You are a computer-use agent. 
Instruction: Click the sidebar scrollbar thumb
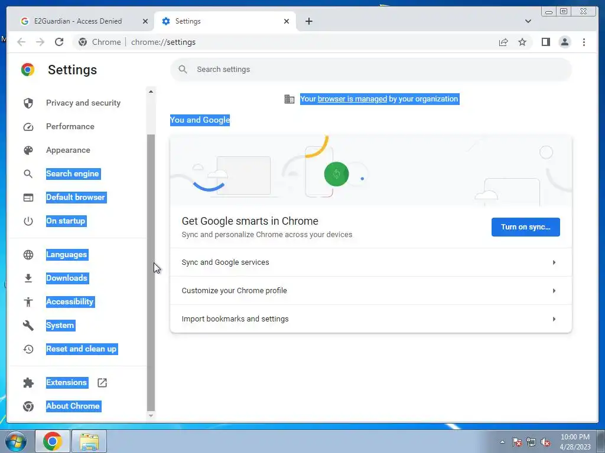pyautogui.click(x=151, y=273)
